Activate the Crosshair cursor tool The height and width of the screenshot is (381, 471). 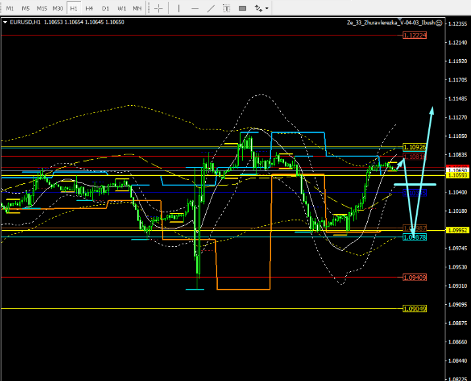tap(159, 9)
